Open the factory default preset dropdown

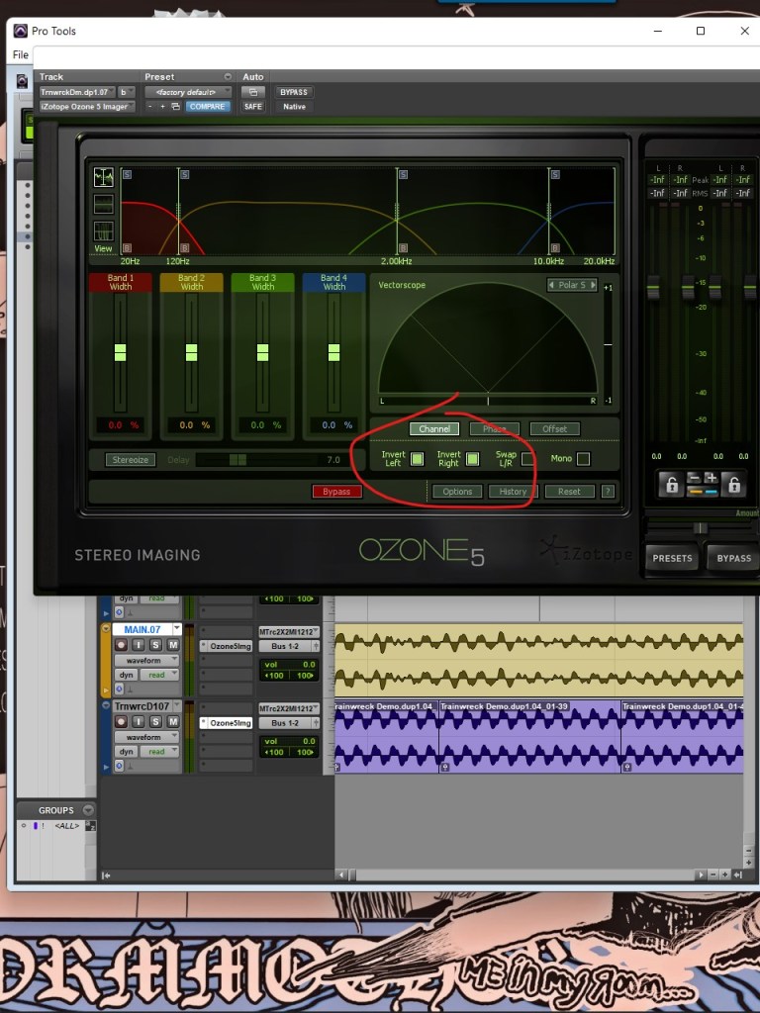[188, 92]
